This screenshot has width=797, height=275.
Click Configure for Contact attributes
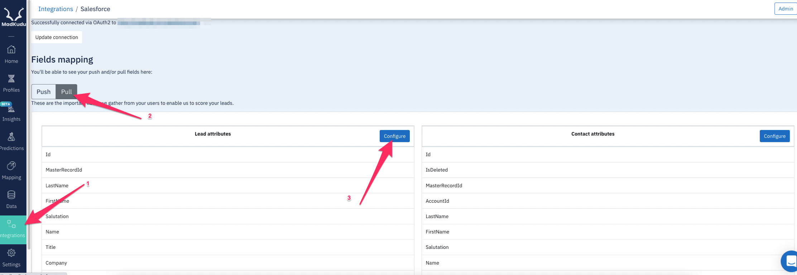(774, 136)
